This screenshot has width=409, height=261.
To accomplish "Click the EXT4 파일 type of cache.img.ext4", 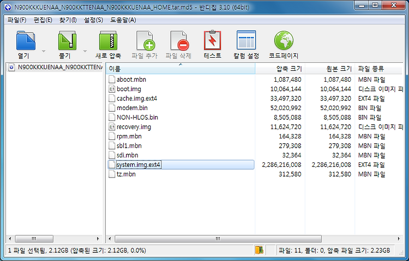I will pyautogui.click(x=371, y=99).
